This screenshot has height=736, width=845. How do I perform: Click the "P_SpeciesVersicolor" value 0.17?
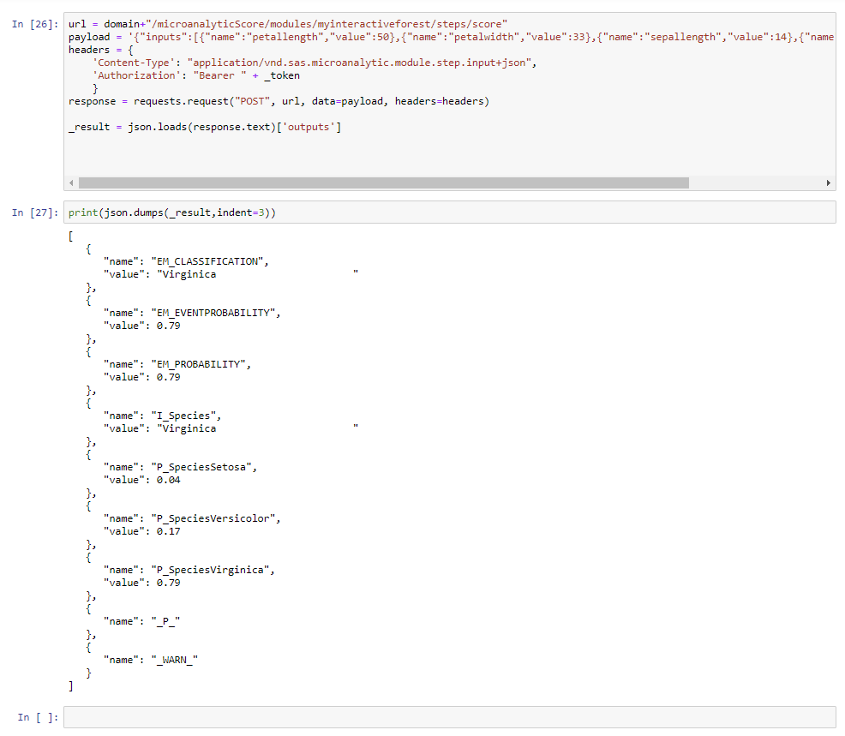point(169,531)
